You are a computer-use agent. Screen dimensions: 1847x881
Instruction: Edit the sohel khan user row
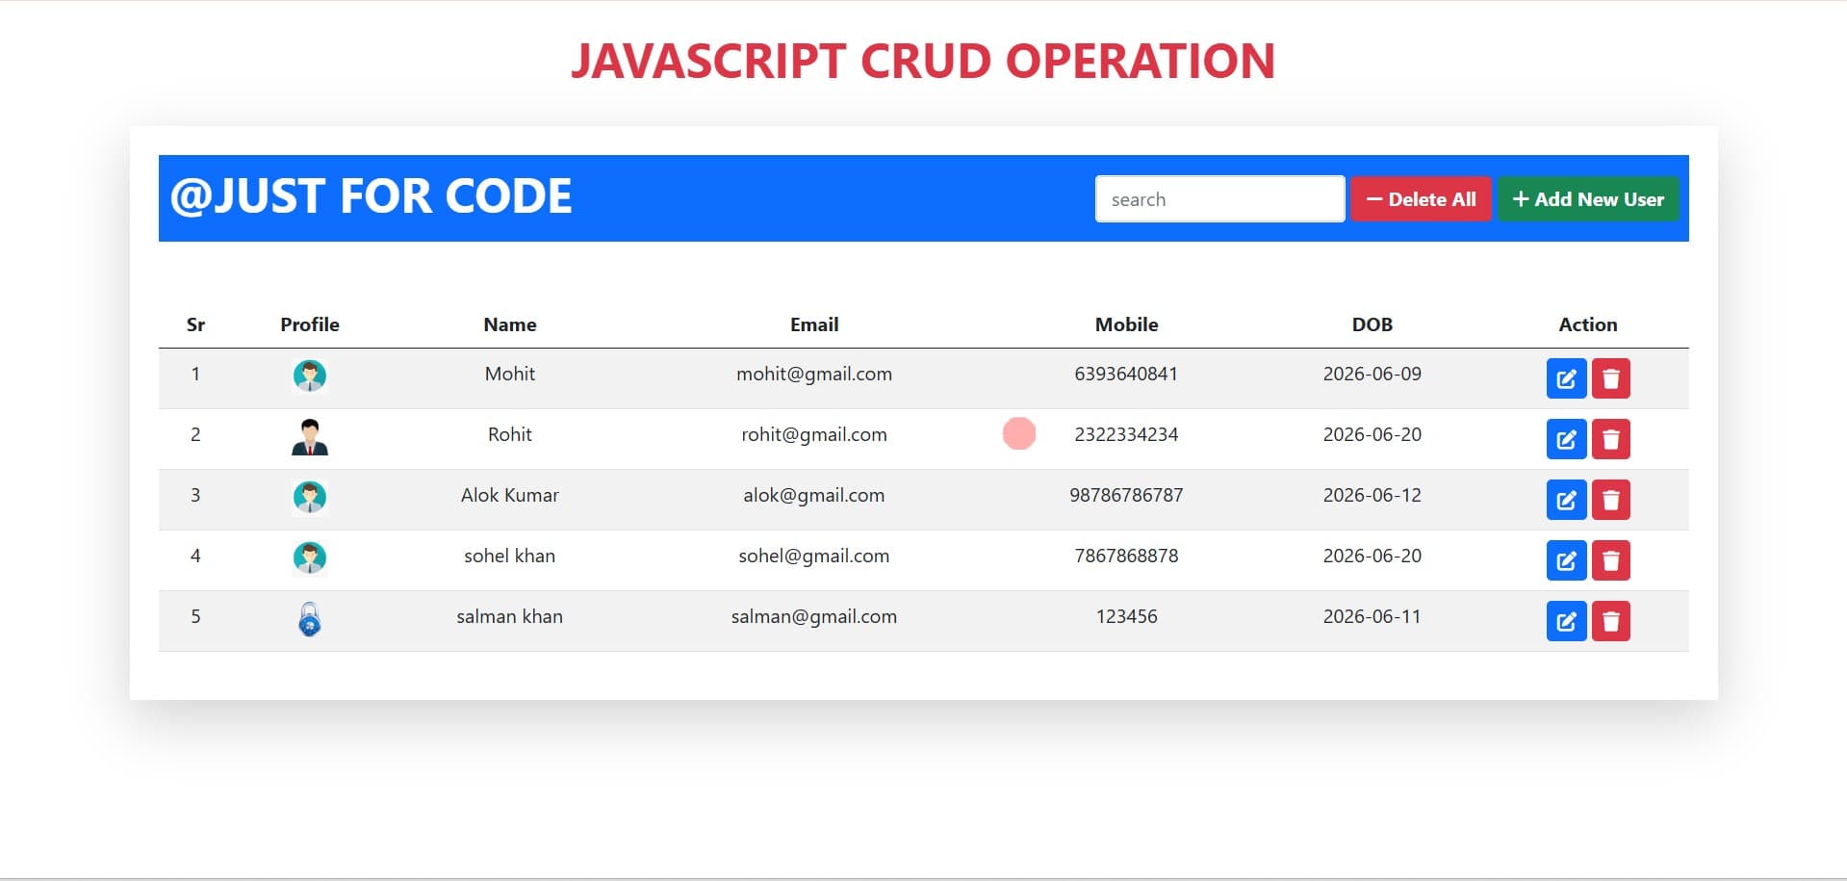(x=1566, y=560)
